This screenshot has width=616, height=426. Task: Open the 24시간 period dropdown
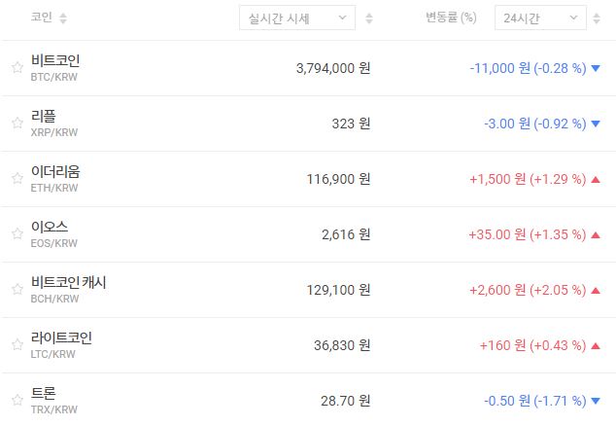click(x=539, y=18)
